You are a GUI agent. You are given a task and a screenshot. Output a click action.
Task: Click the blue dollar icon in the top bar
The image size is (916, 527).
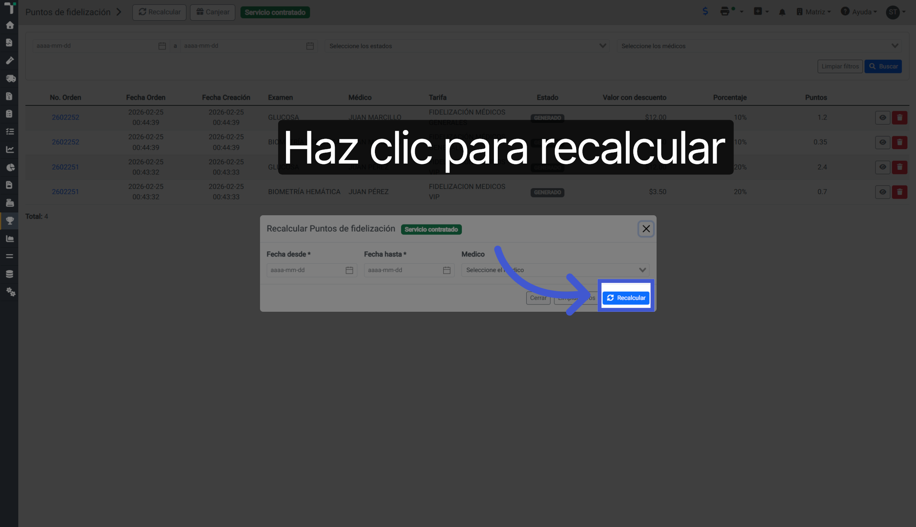tap(705, 11)
